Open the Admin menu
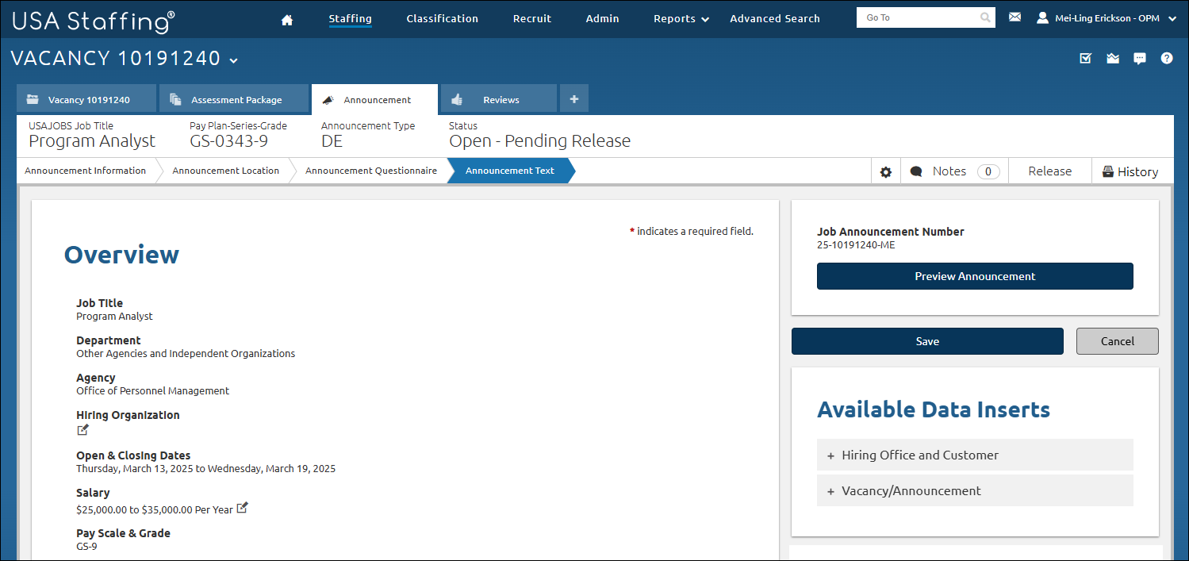The height and width of the screenshot is (561, 1189). click(602, 19)
